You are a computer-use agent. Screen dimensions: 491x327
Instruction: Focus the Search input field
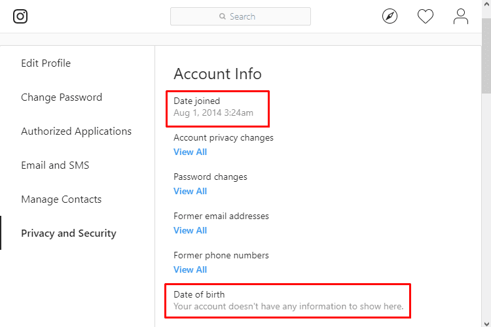pyautogui.click(x=240, y=16)
